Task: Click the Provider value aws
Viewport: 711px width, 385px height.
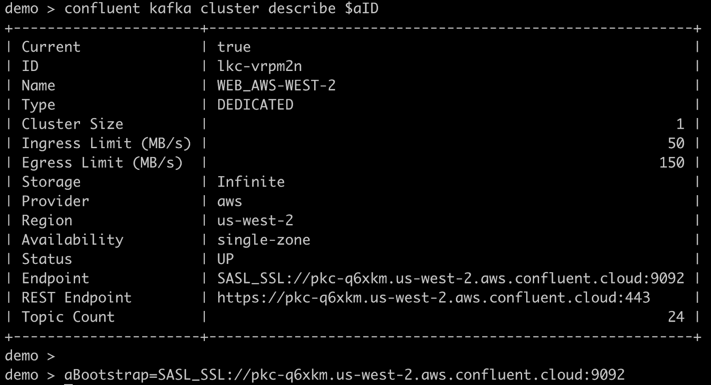Action: tap(229, 201)
